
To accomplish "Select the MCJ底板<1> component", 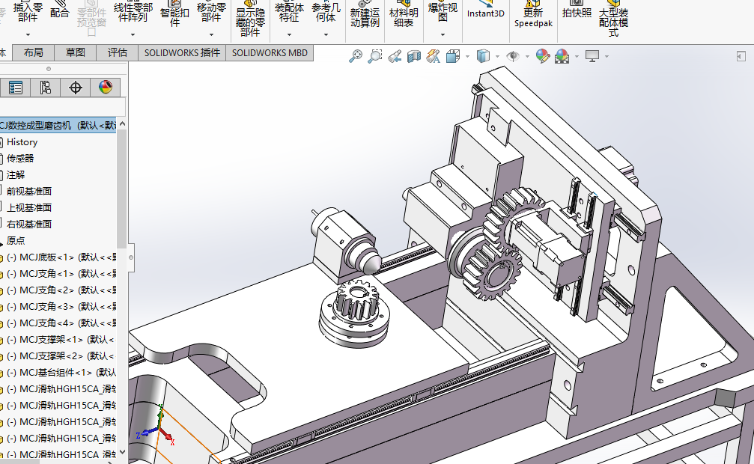I will (60, 257).
